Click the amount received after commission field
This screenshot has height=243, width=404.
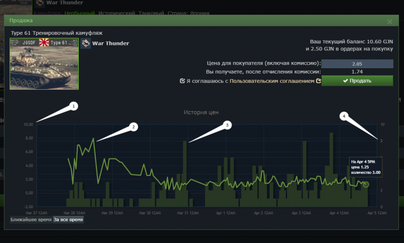(x=357, y=72)
